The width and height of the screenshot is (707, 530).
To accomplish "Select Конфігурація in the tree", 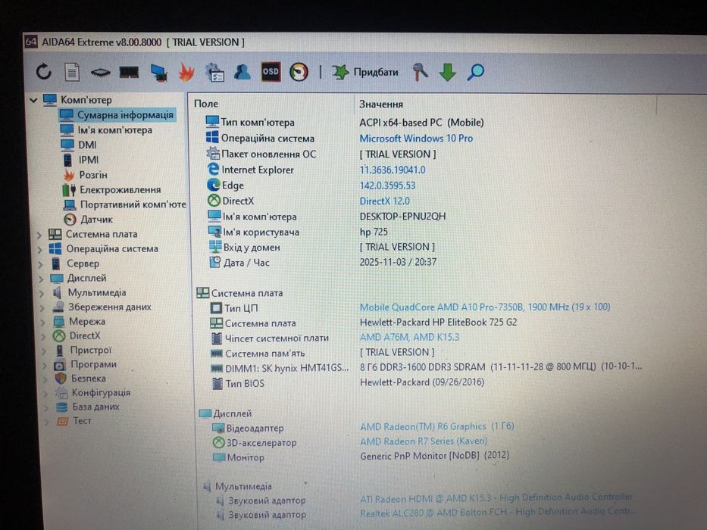I will [101, 392].
